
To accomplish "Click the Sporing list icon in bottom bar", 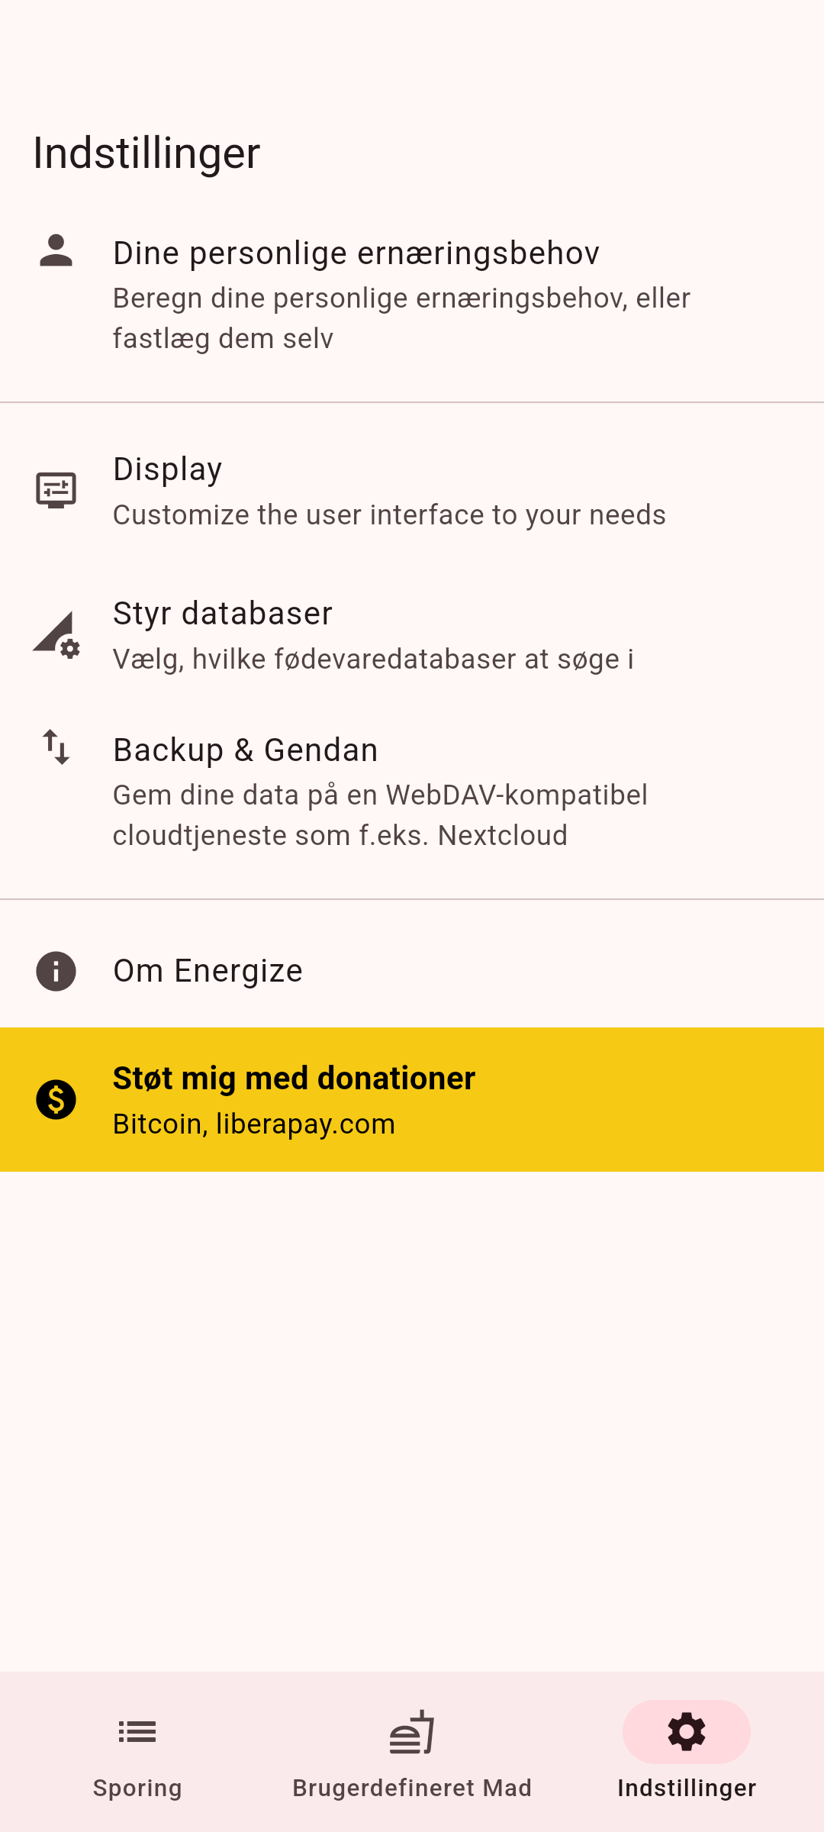I will pyautogui.click(x=137, y=1732).
